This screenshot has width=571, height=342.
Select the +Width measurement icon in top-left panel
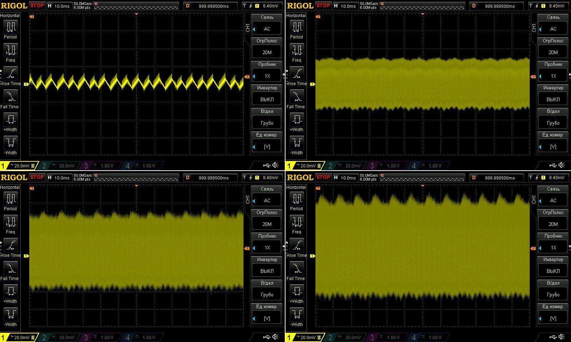tap(10, 120)
